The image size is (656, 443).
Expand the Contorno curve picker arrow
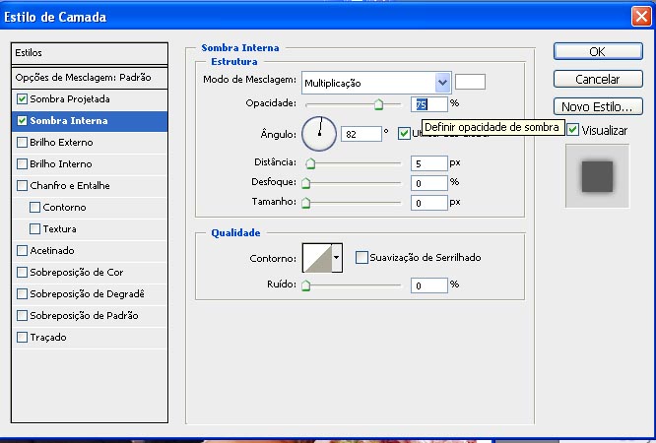tap(337, 258)
